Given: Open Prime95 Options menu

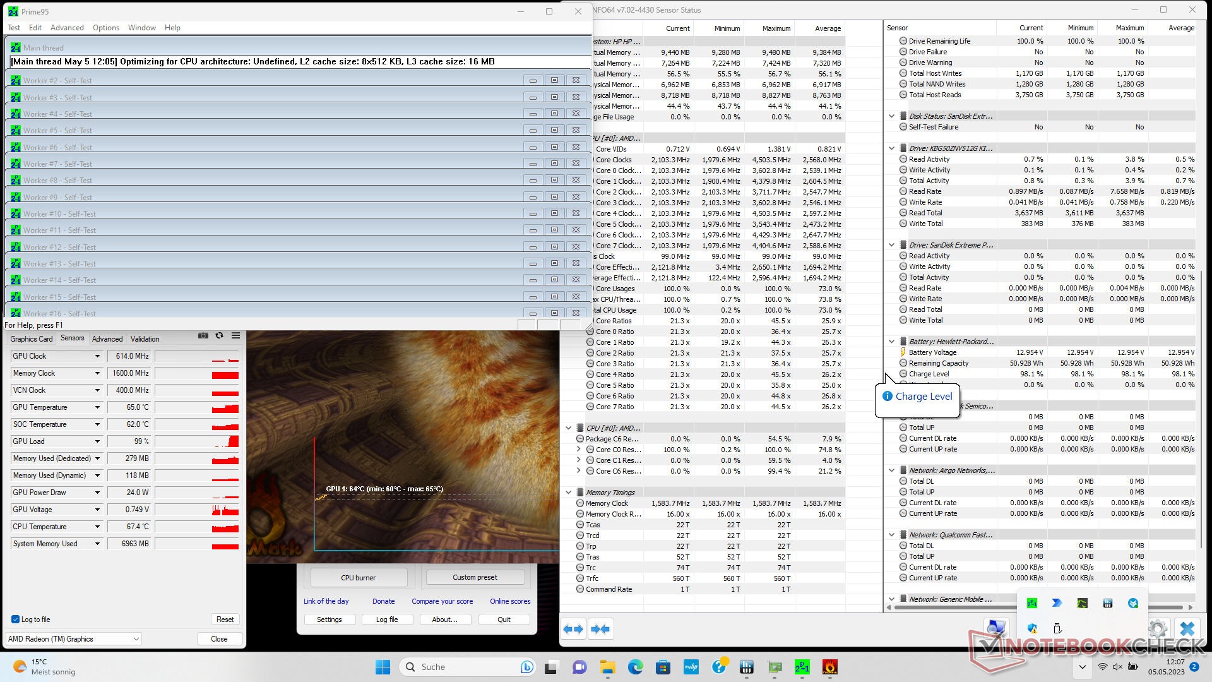Looking at the screenshot, I should [106, 28].
